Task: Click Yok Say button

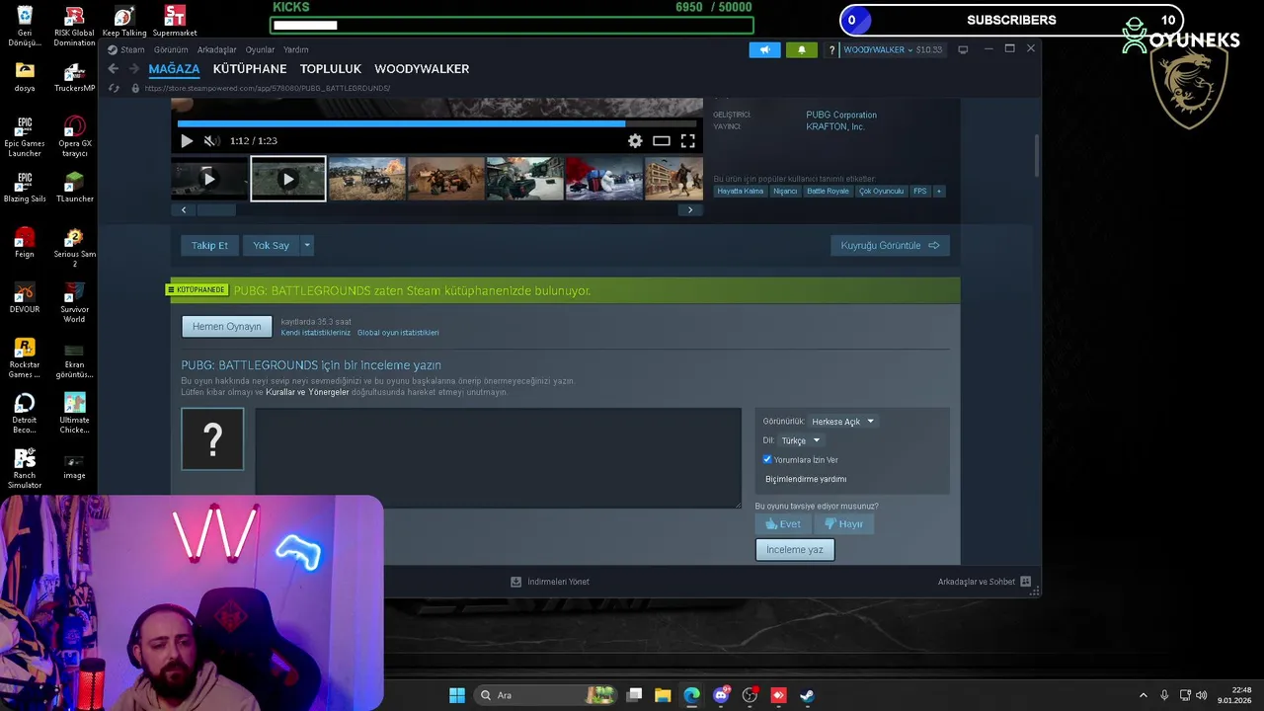Action: [271, 245]
